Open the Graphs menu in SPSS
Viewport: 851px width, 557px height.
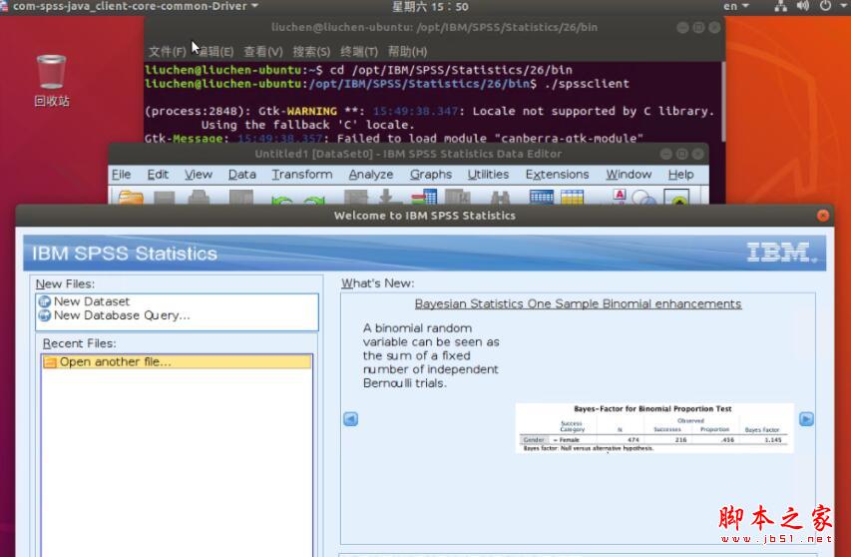coord(431,175)
